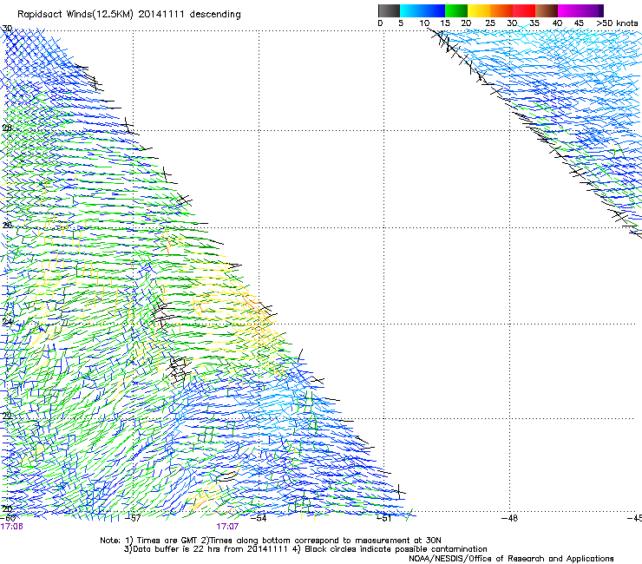
Task: Select the '-48' longitude axis label
Action: coord(509,518)
